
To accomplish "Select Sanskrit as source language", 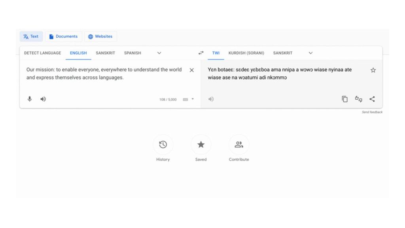I will [x=105, y=53].
